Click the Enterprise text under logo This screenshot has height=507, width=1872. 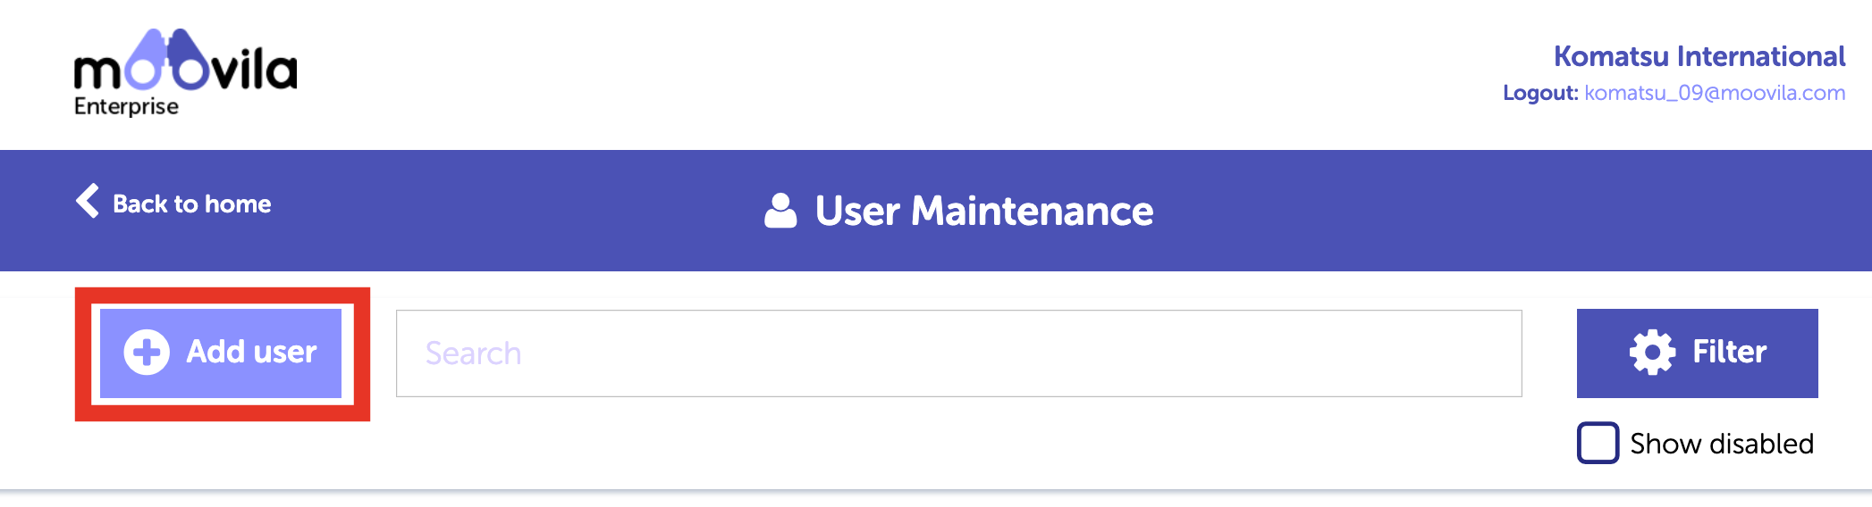(126, 106)
